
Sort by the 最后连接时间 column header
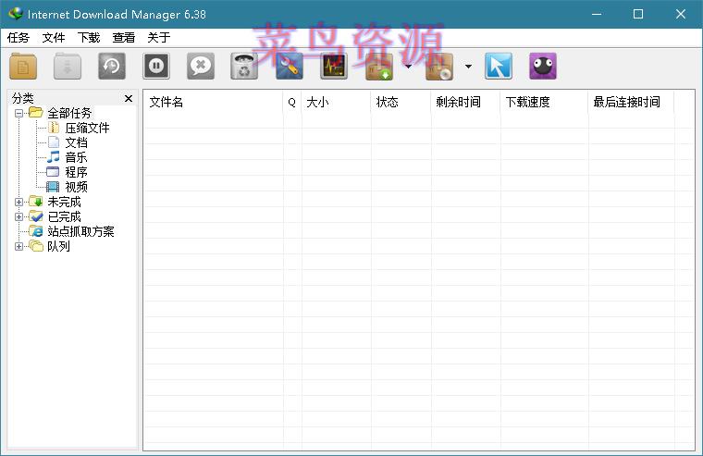click(x=631, y=103)
